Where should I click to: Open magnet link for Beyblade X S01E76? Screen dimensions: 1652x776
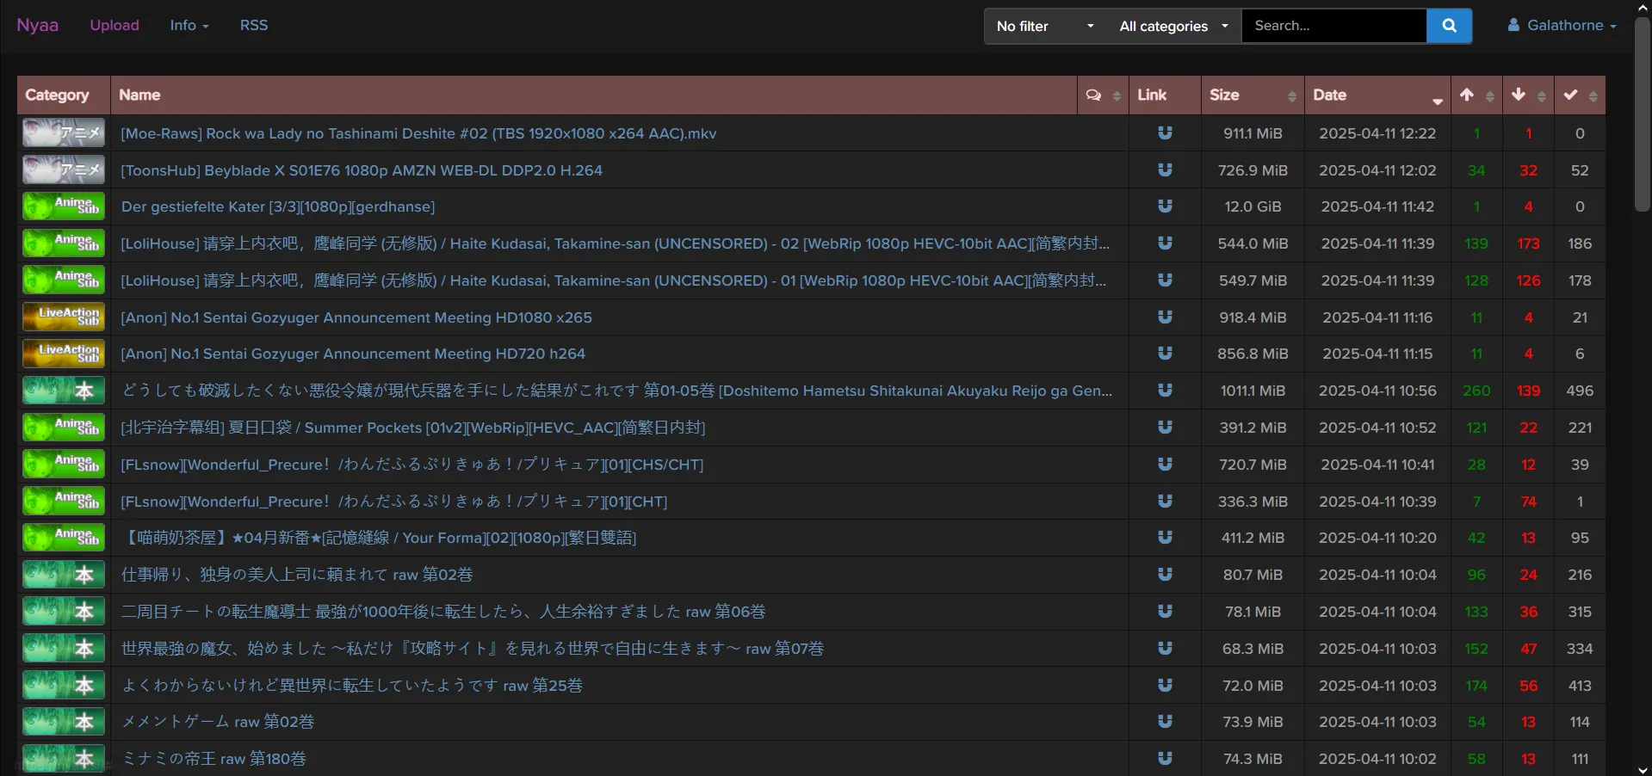(1165, 170)
